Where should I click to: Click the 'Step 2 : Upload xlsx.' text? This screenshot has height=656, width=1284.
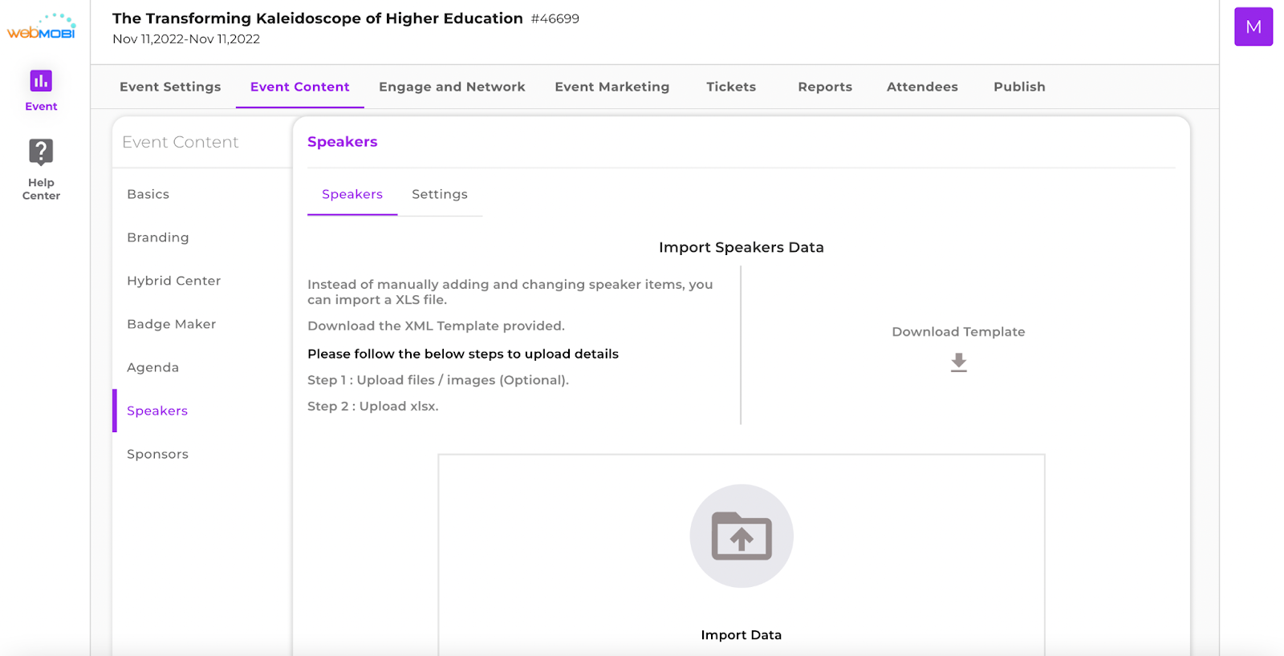(373, 407)
